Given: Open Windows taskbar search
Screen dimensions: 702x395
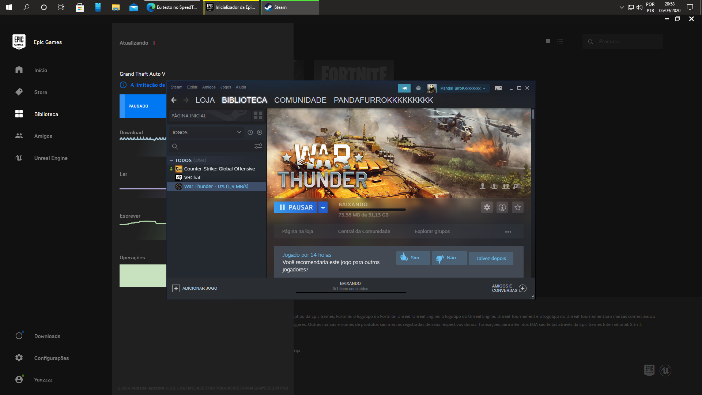Looking at the screenshot, I should [26, 7].
